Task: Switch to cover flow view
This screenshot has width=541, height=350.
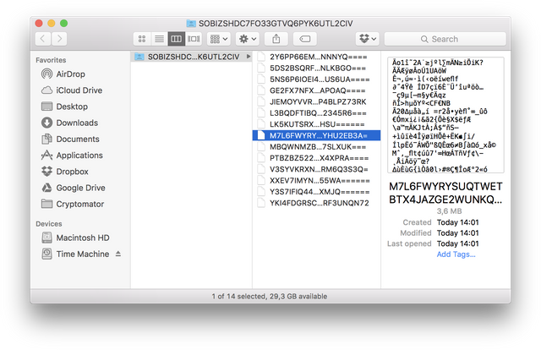Action: point(194,39)
